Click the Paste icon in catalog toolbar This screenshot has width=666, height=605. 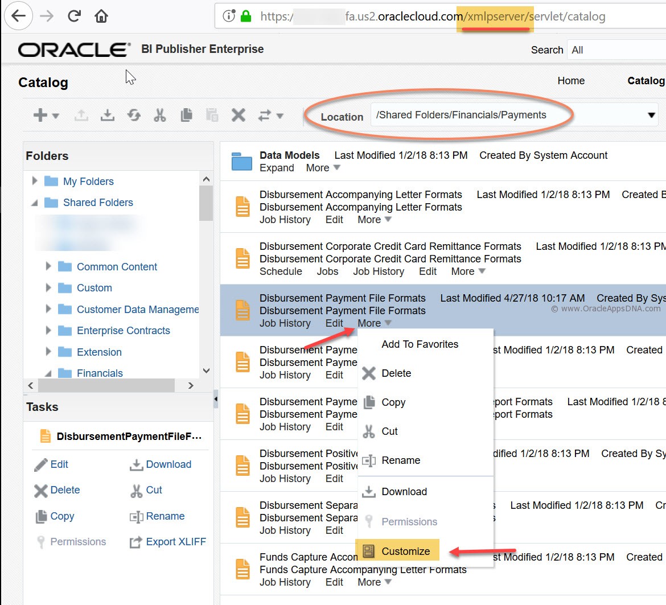[212, 115]
